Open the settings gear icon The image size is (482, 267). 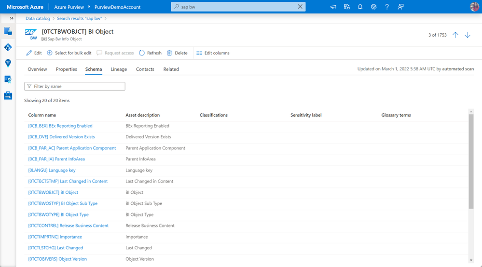(373, 7)
